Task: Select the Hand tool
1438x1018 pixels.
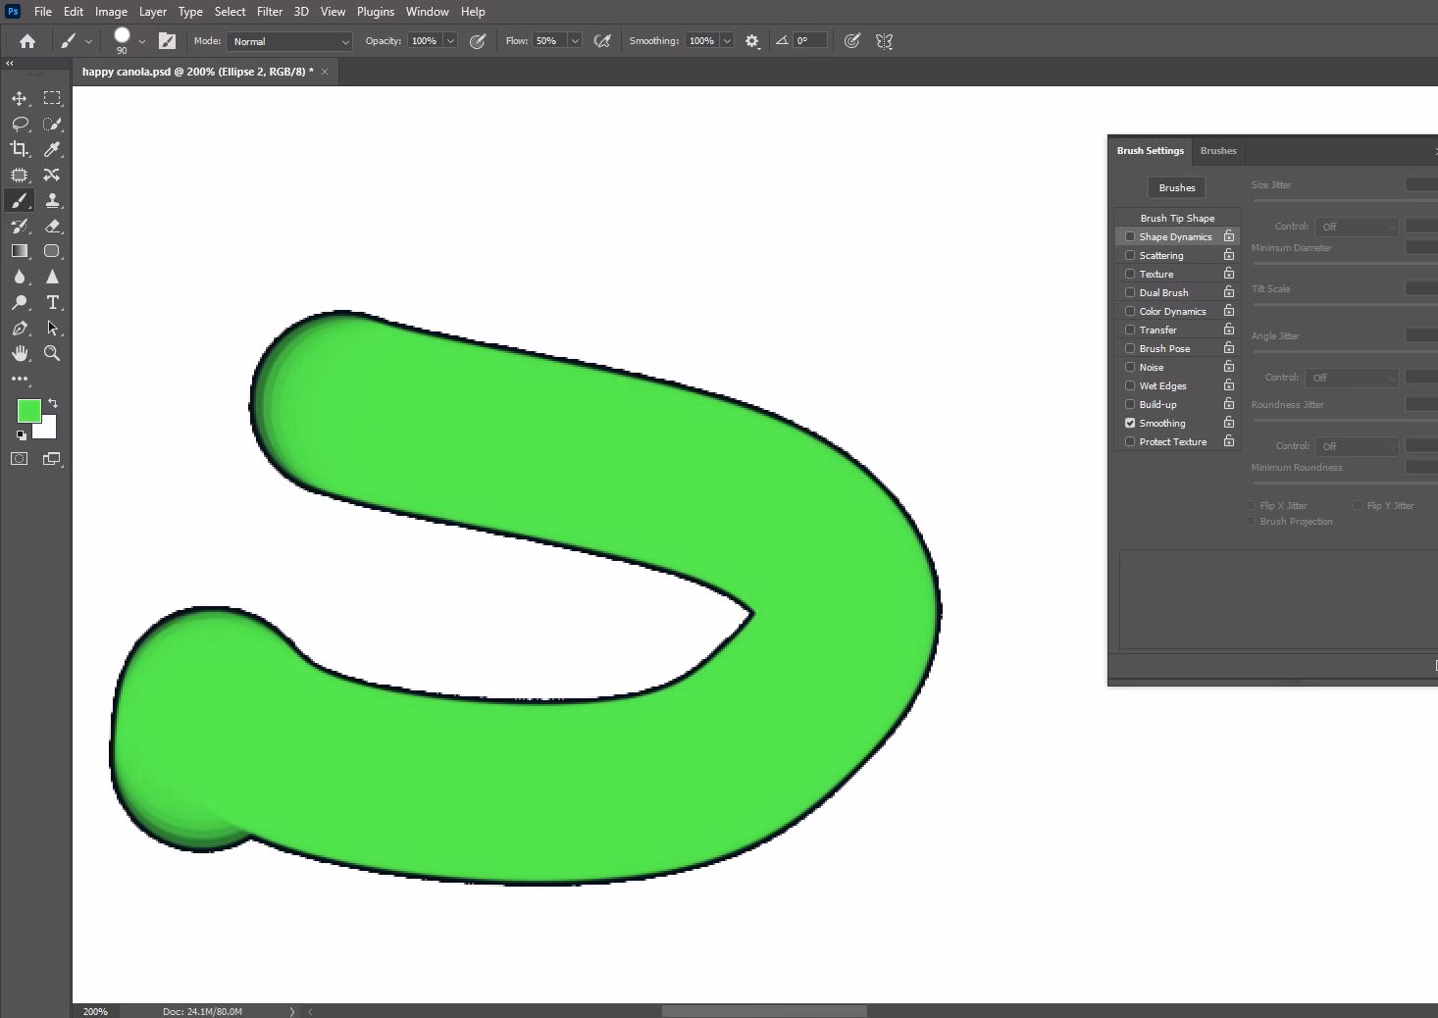Action: point(19,353)
